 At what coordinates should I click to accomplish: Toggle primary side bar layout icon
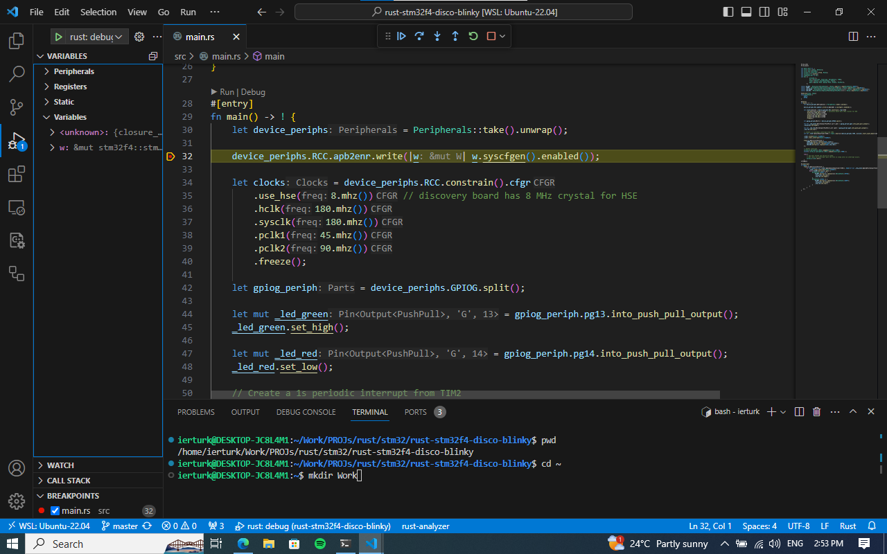click(x=728, y=12)
